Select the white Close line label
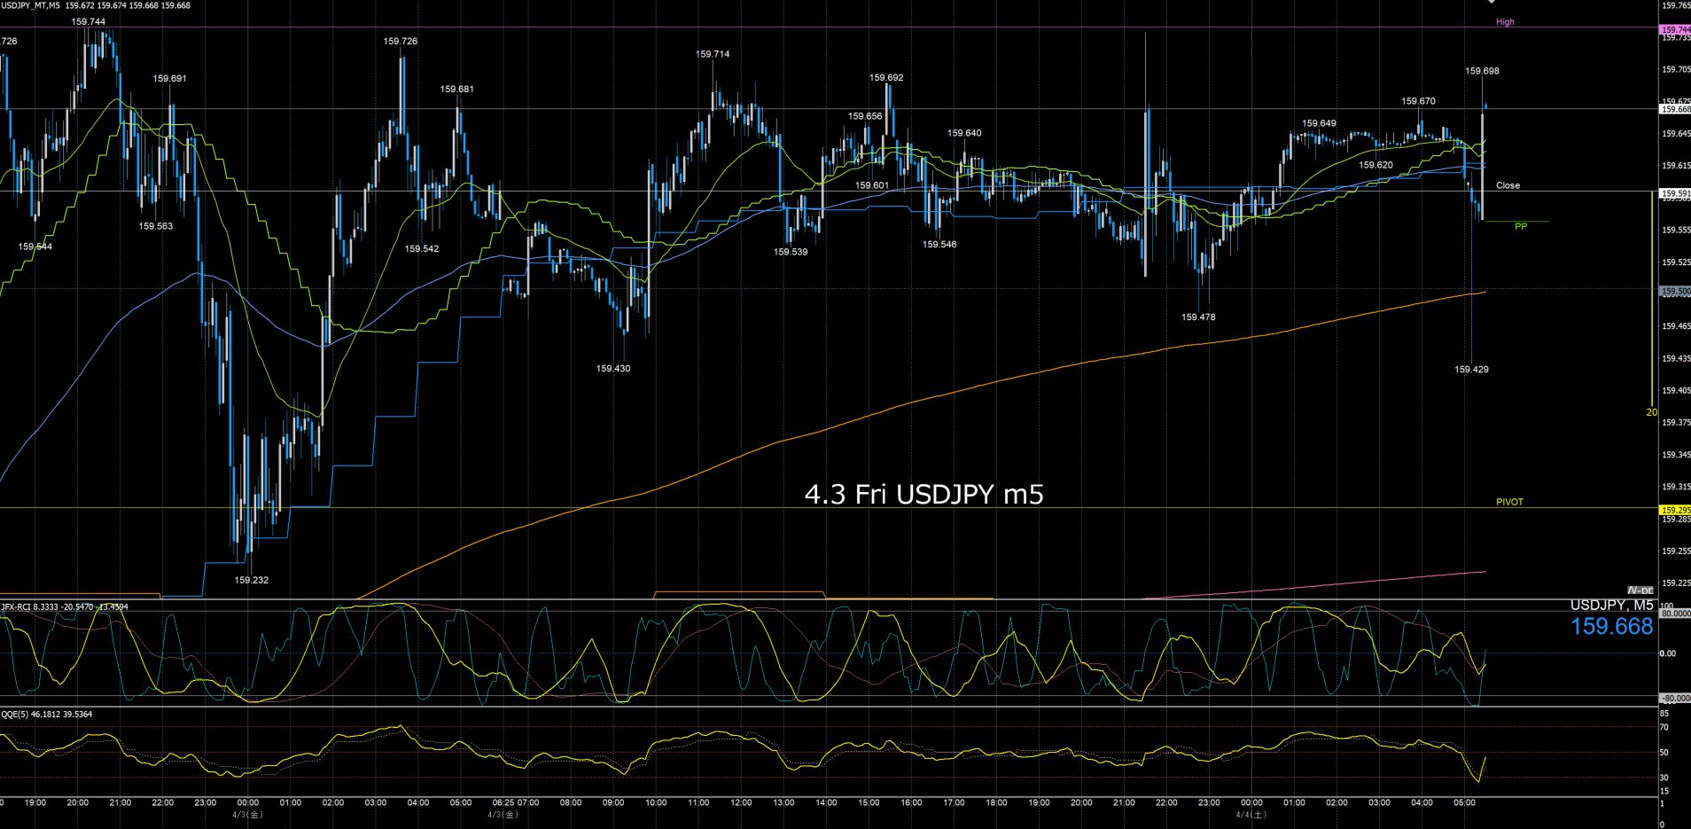The height and width of the screenshot is (829, 1691). (1508, 185)
